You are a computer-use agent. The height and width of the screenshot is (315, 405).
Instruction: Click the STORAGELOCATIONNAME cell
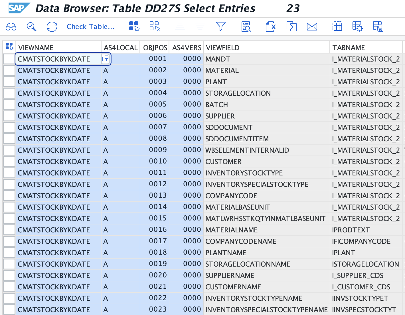tap(267, 264)
